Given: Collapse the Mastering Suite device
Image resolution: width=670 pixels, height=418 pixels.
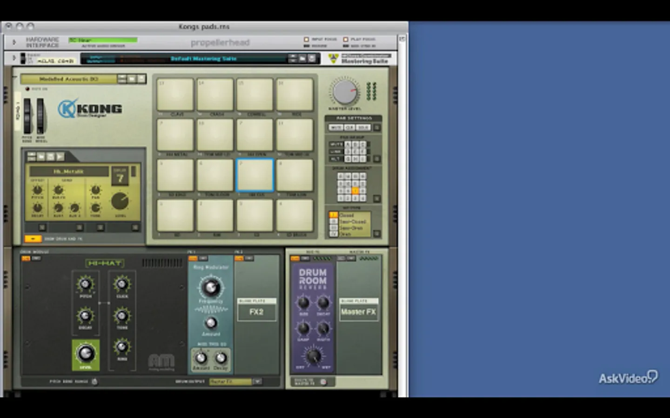Looking at the screenshot, I should click(x=14, y=59).
